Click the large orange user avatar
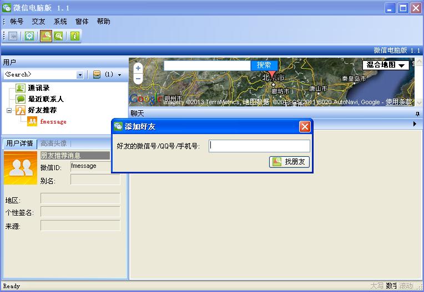The image size is (424, 292). pyautogui.click(x=21, y=168)
